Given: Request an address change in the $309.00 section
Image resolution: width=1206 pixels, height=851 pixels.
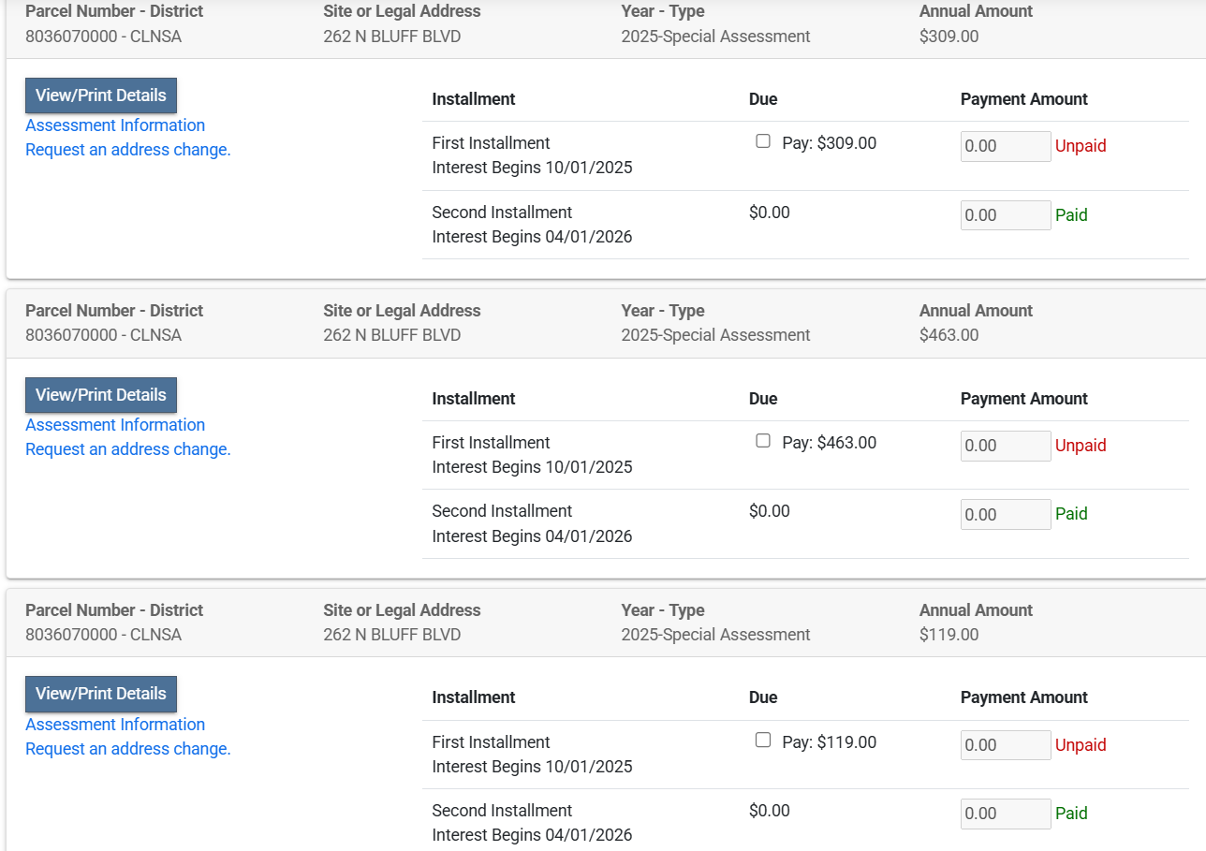Looking at the screenshot, I should click(x=128, y=150).
